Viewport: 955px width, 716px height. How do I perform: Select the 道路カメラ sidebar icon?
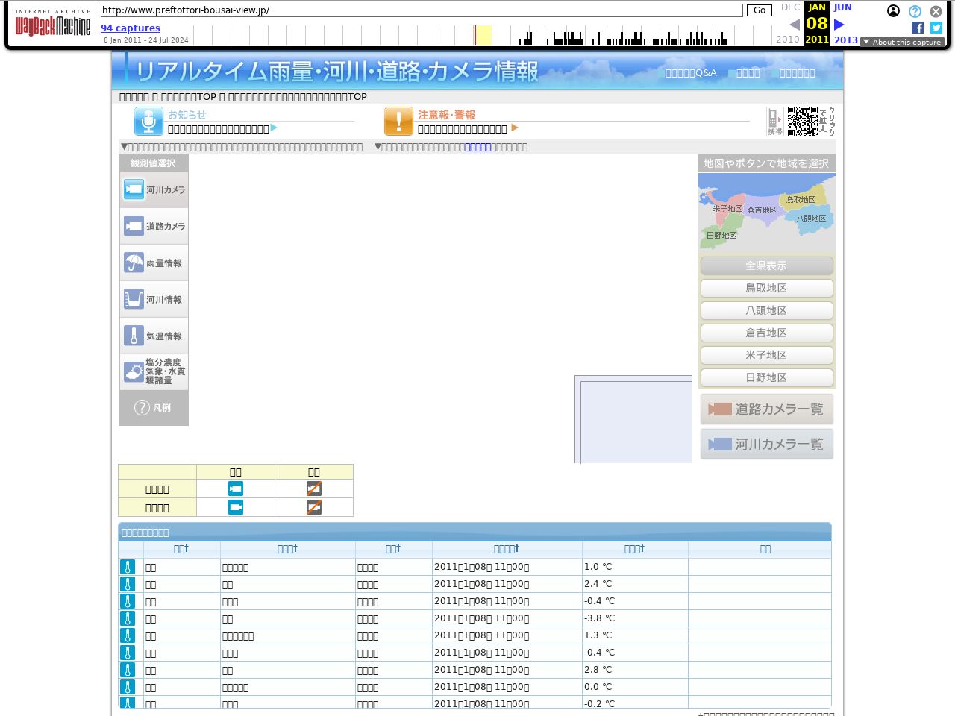click(134, 226)
